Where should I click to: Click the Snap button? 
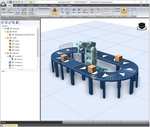pos(117,9)
